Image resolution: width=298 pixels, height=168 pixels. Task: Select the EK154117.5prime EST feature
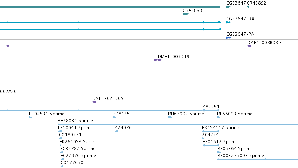pyautogui.click(x=210, y=131)
